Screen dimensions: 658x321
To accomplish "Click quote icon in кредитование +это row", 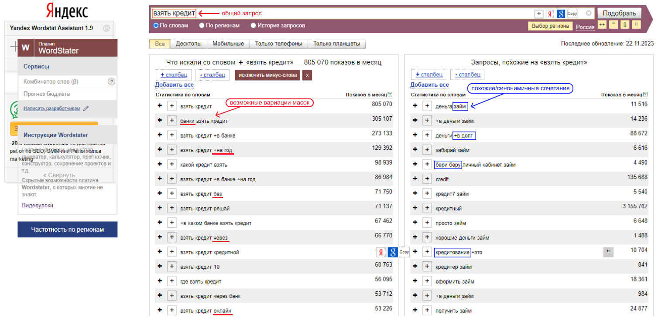I will 608,252.
